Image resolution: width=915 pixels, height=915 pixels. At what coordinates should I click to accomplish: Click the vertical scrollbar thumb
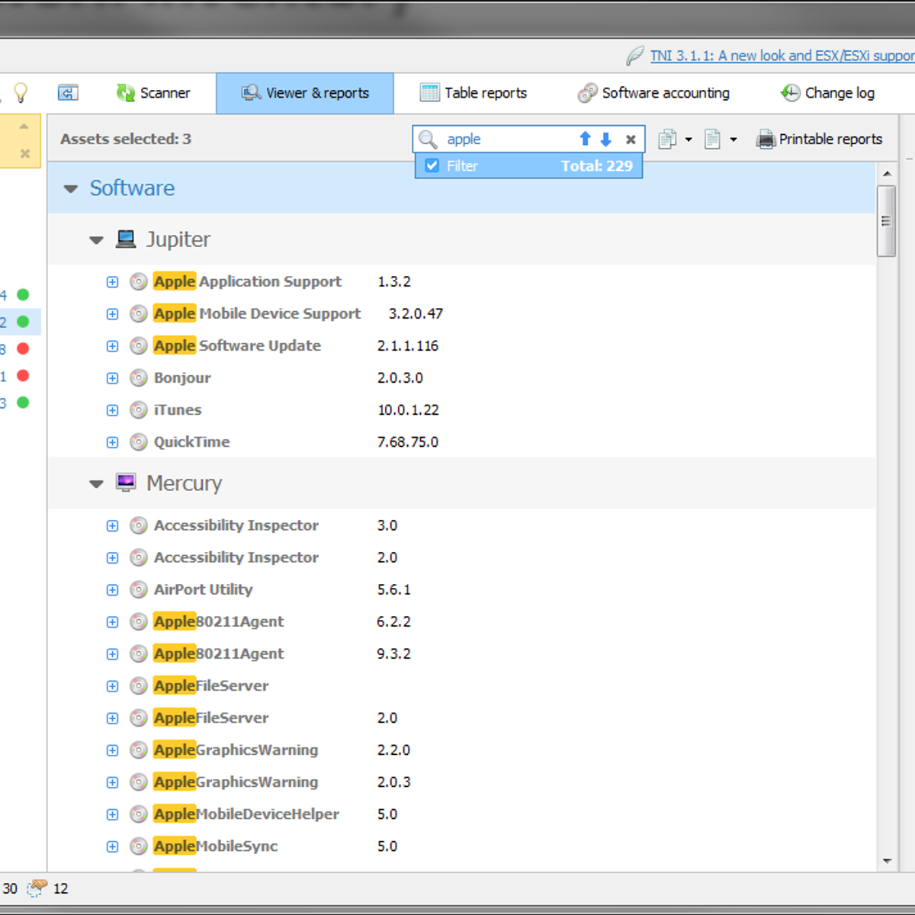[886, 221]
